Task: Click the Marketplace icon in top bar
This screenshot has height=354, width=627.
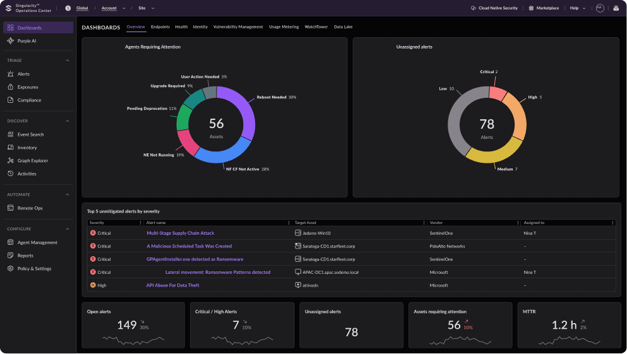Action: click(532, 8)
